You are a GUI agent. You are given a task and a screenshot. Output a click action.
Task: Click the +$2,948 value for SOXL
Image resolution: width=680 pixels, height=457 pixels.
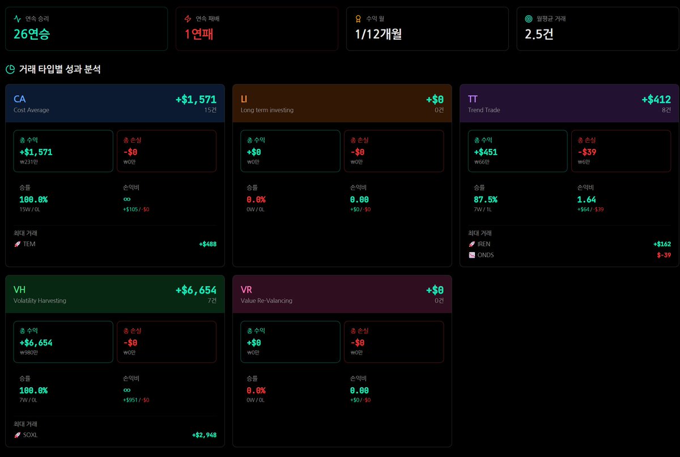pos(204,435)
